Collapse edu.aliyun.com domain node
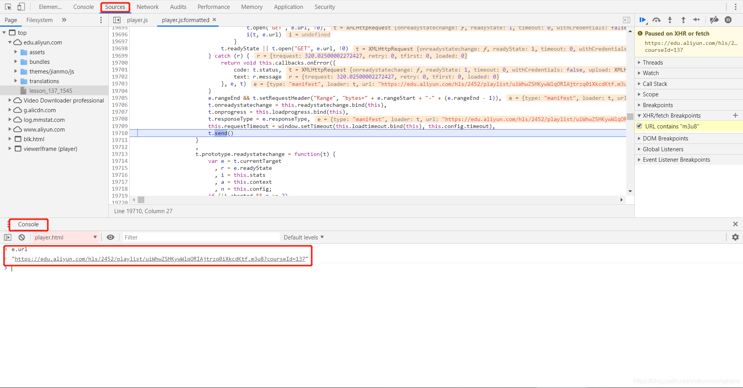 (x=10, y=42)
